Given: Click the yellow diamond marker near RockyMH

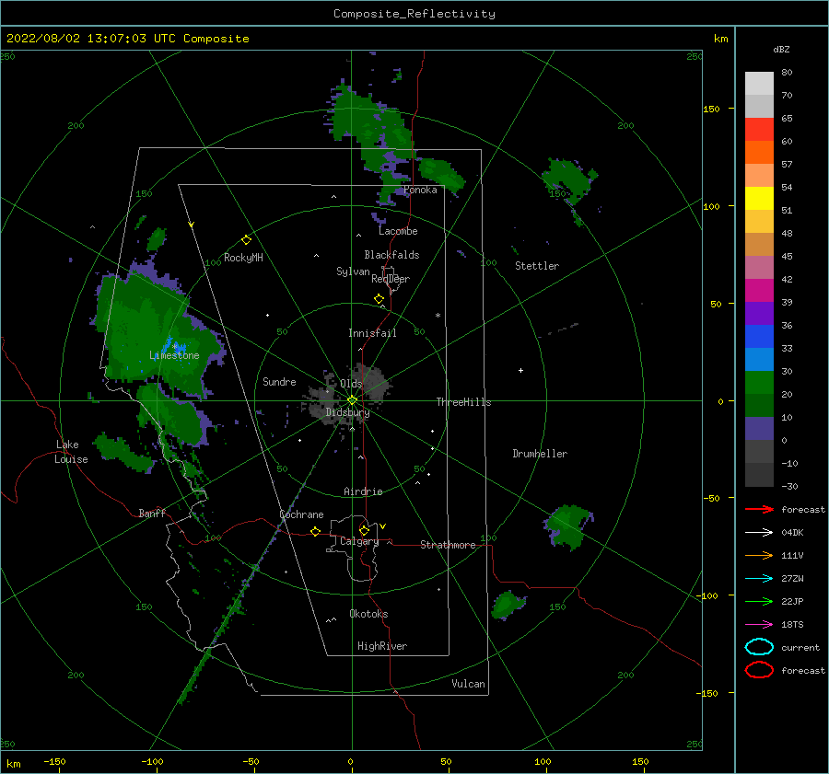Looking at the screenshot, I should pos(246,240).
